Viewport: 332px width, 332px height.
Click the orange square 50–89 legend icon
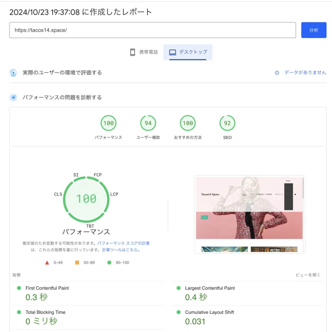[77, 263]
